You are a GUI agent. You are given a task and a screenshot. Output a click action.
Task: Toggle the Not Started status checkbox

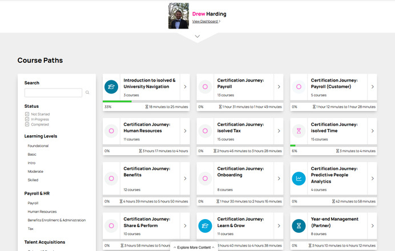point(27,114)
